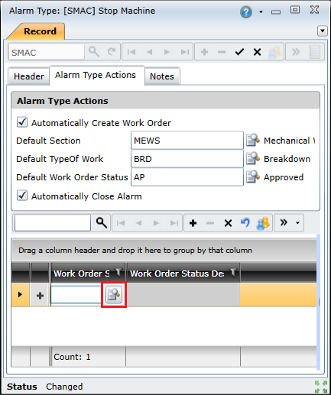This screenshot has width=331, height=395.
Task: Expand the grid toolbar overflow dropdown arrow
Action: (297, 223)
